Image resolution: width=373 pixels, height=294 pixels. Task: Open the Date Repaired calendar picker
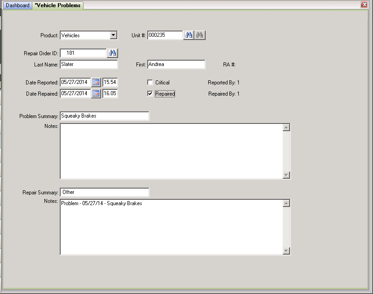[x=96, y=93]
